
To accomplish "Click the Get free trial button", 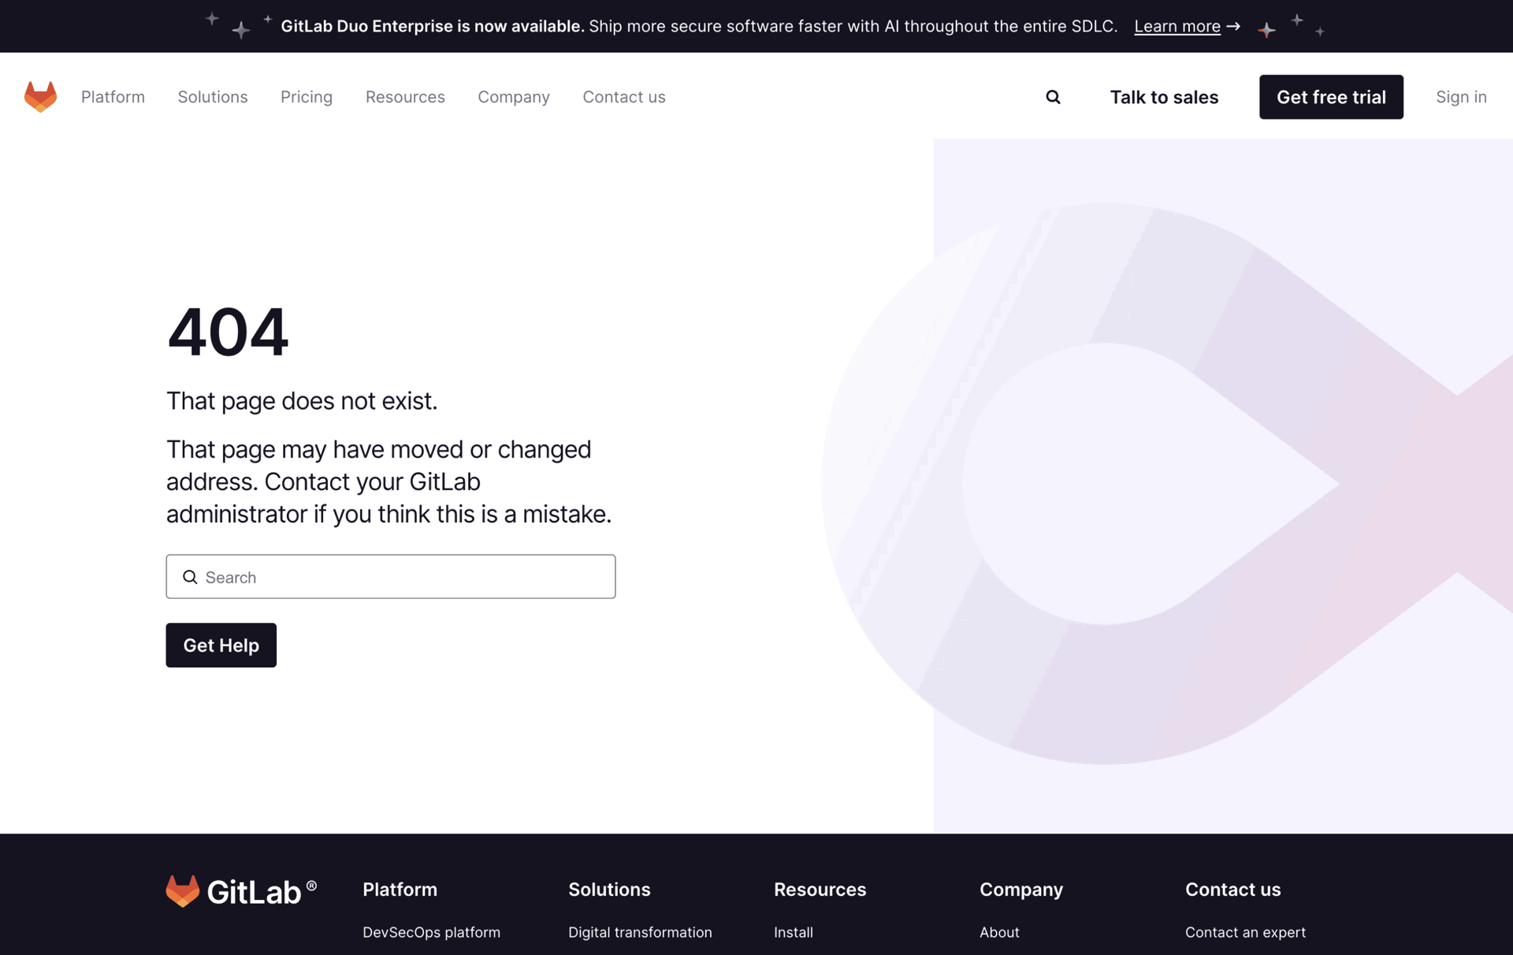I will pos(1331,97).
